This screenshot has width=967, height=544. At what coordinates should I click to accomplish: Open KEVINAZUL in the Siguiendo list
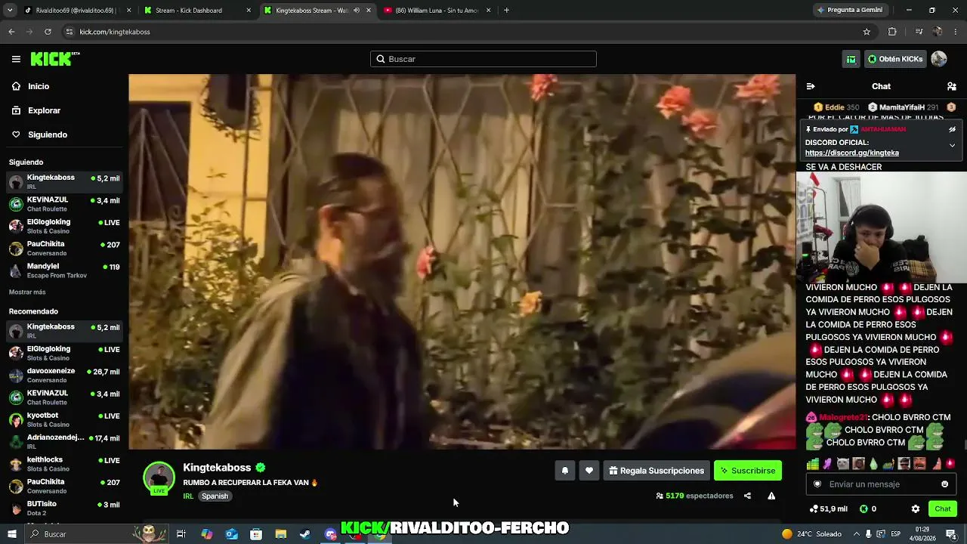(64, 204)
